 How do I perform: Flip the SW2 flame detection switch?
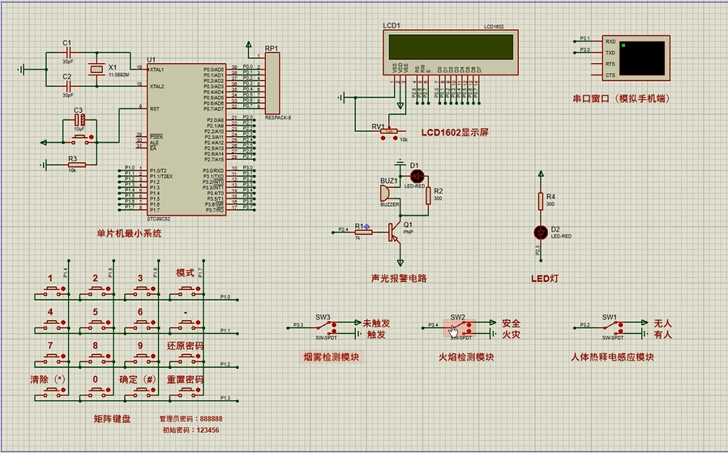457,327
